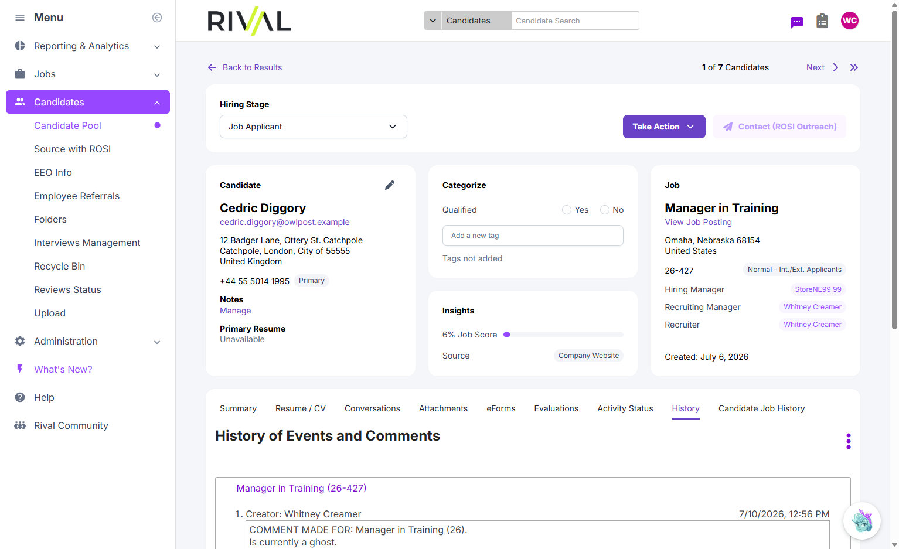Screen dimensions: 899x549
Task: Click the Candidate Search input field
Action: tap(576, 21)
